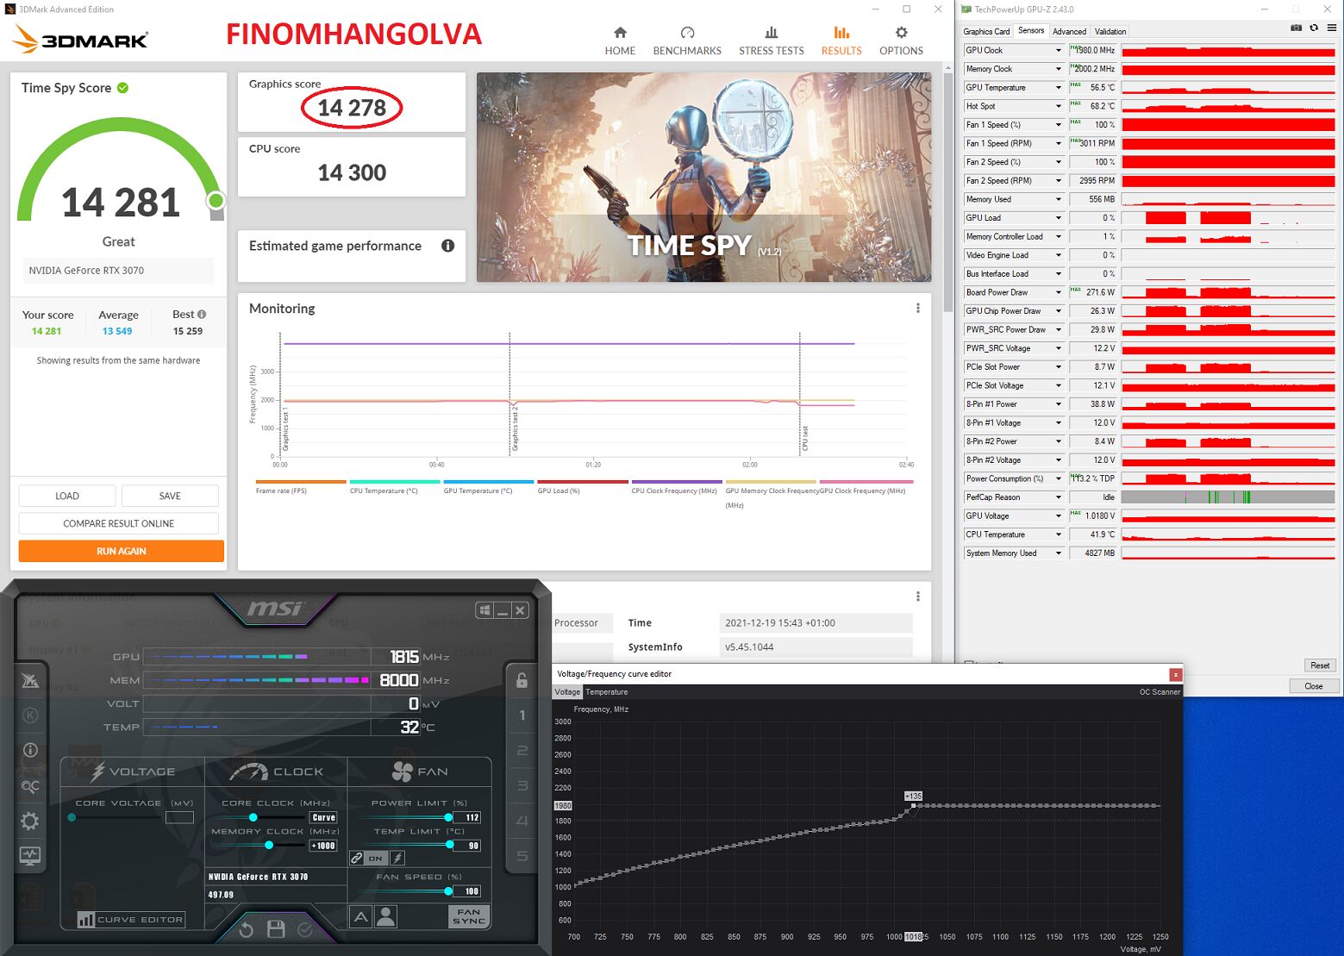Open GPU-Z hamburger menu
Viewport: 1344px width, 956px height.
(x=1332, y=28)
